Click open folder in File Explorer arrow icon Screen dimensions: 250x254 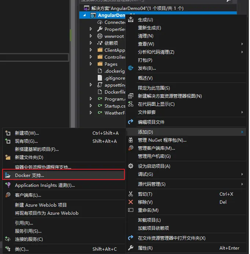(x=131, y=238)
